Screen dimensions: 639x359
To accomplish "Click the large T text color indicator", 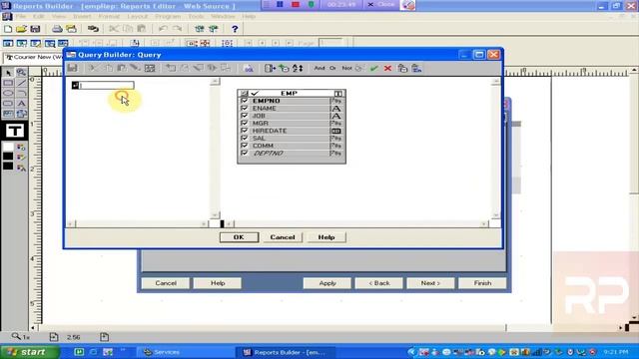I will click(x=15, y=131).
